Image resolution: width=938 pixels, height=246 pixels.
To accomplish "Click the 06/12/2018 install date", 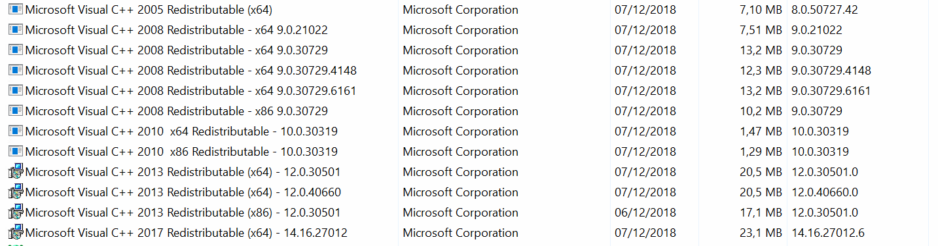I will 645,213.
